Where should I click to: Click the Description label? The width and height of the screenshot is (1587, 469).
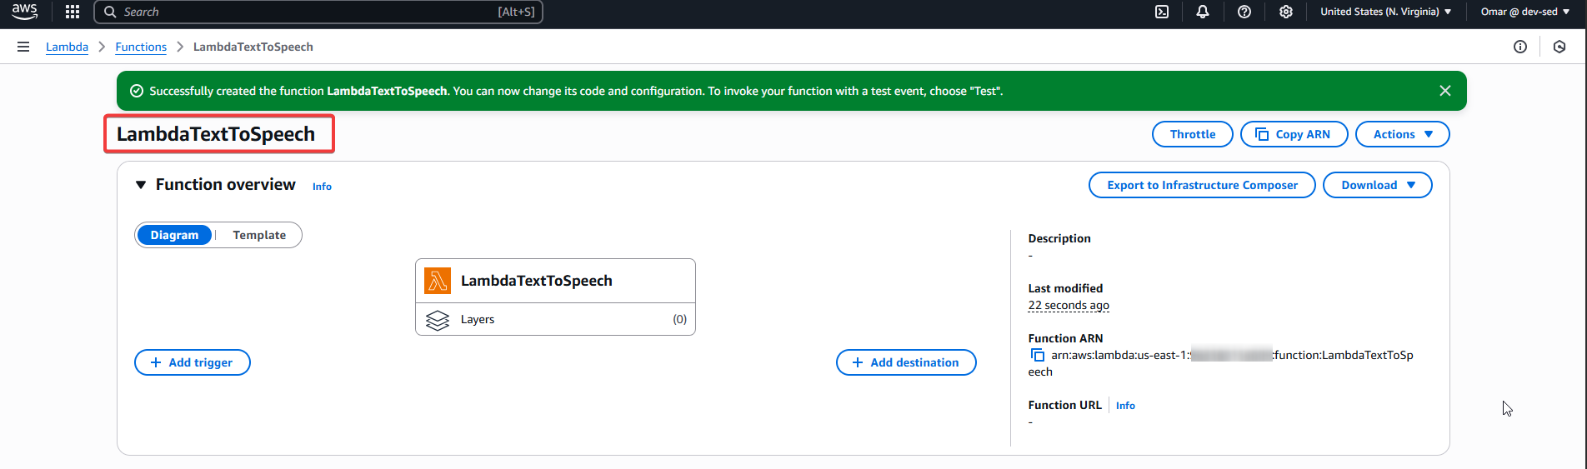(x=1059, y=238)
